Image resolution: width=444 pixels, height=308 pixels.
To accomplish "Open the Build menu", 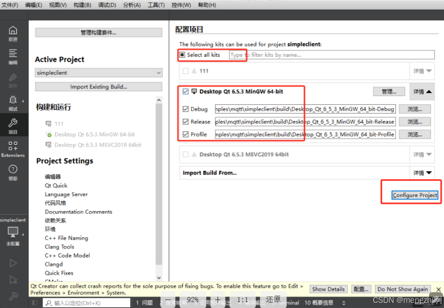I will [x=83, y=5].
